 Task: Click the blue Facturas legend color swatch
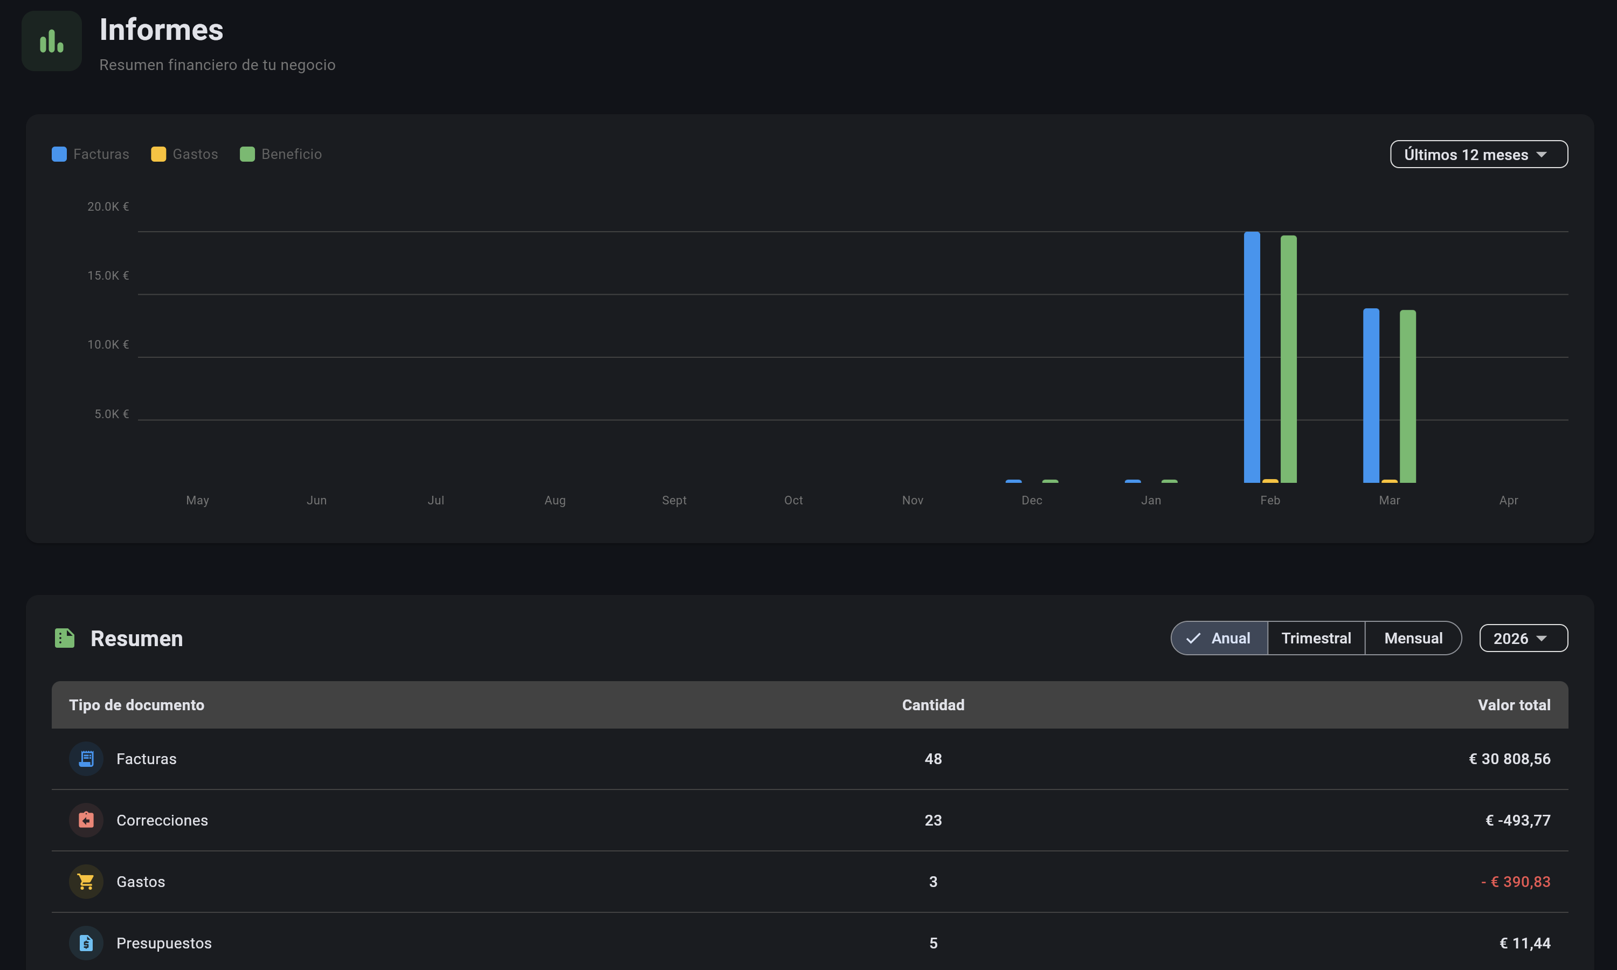click(59, 154)
